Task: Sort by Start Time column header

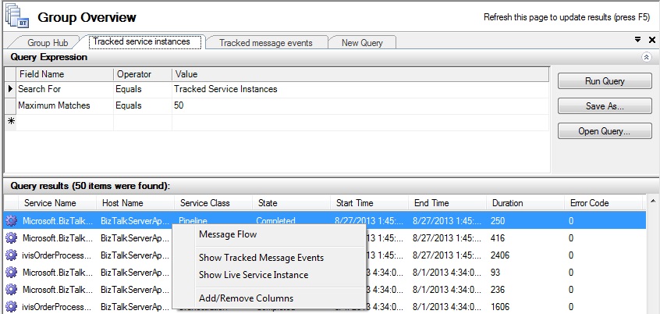Action: (x=370, y=203)
